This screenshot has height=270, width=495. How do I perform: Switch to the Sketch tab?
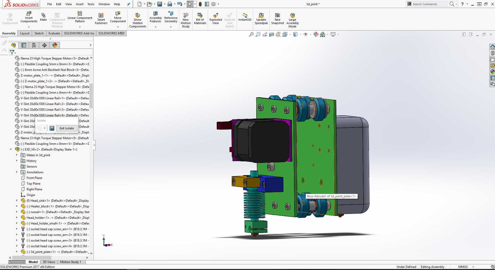tap(39, 33)
